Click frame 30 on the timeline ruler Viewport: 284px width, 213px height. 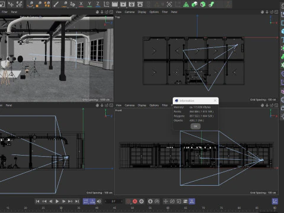click(61, 208)
